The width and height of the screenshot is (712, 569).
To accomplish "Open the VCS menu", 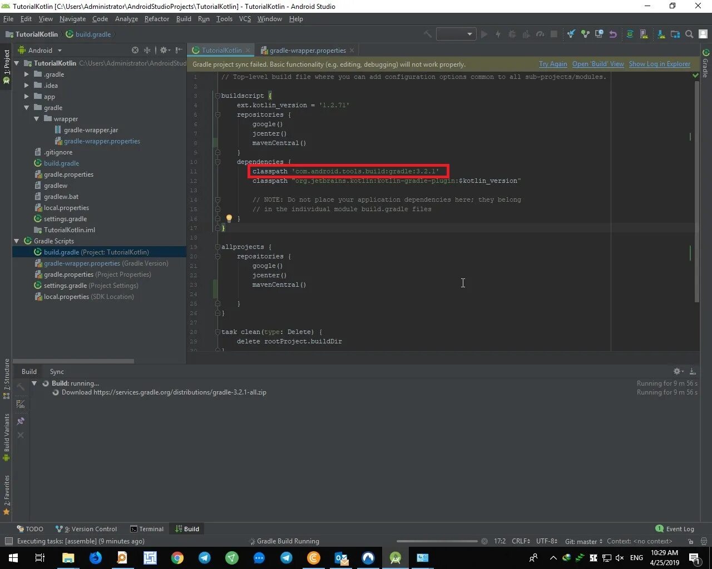I will click(245, 19).
